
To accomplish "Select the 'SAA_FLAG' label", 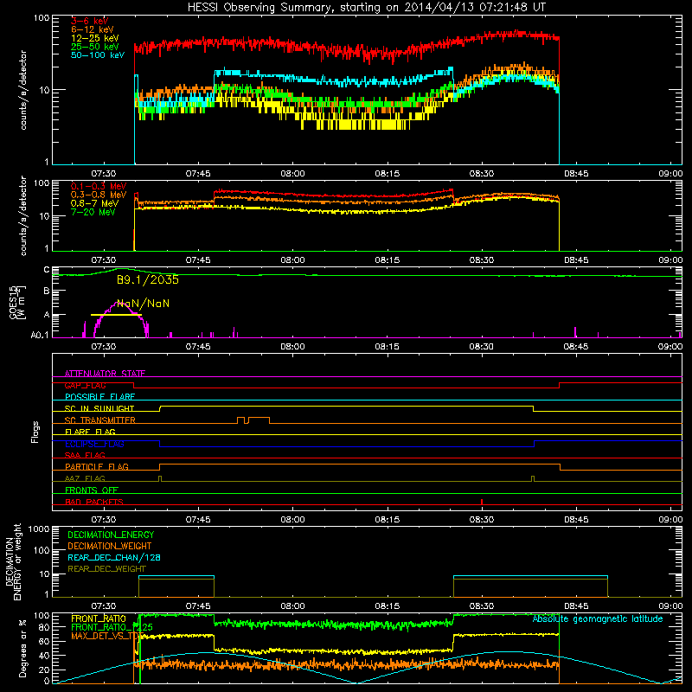I will pyautogui.click(x=85, y=455).
